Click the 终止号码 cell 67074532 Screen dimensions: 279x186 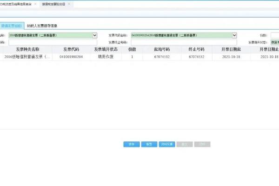(x=196, y=57)
